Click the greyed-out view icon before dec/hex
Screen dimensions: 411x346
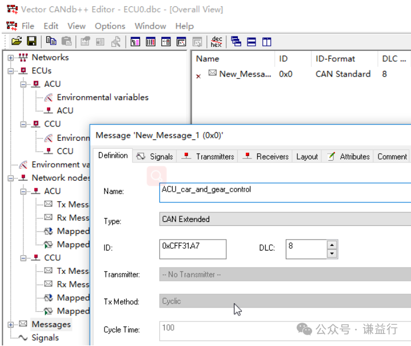(197, 42)
